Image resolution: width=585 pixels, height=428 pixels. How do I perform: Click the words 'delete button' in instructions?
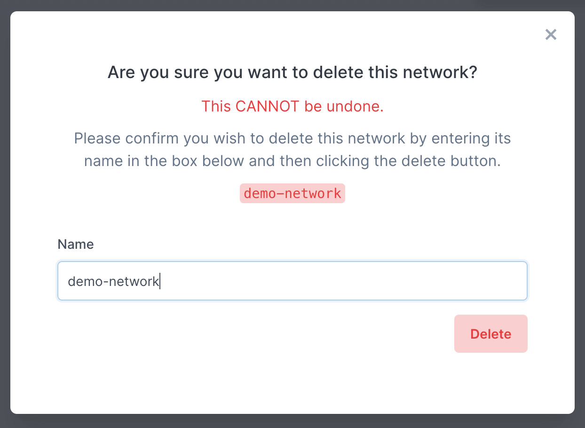coord(451,161)
